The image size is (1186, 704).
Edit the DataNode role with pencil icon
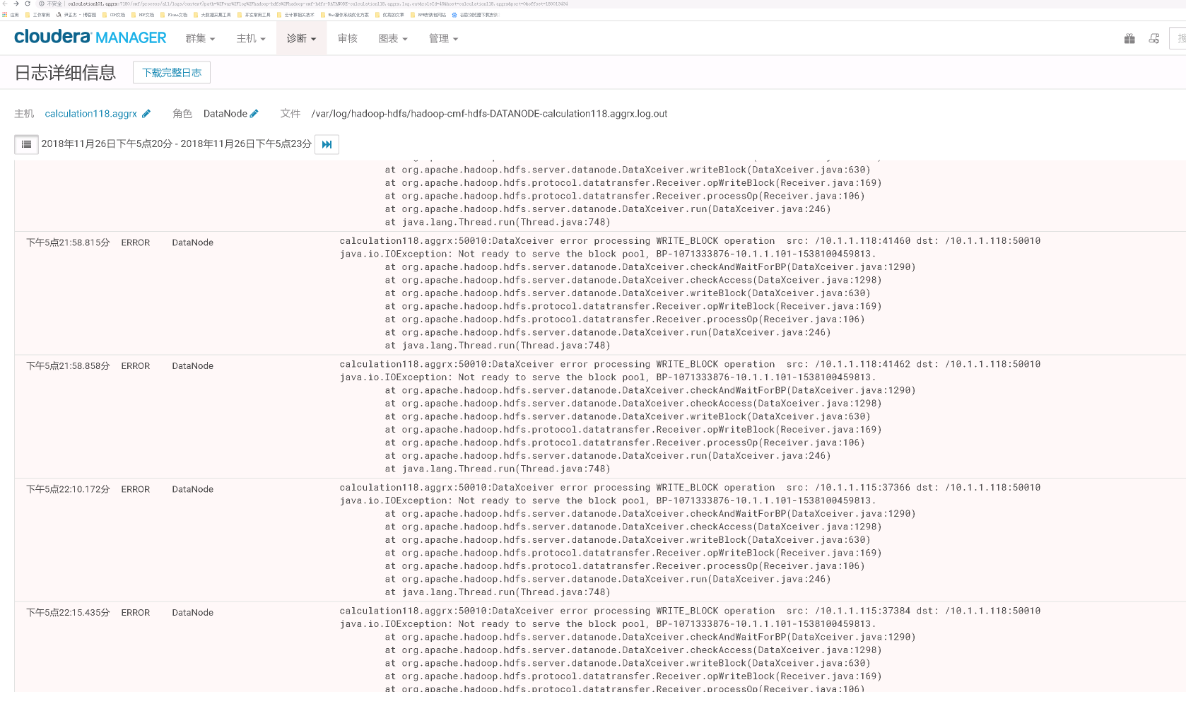coord(254,114)
